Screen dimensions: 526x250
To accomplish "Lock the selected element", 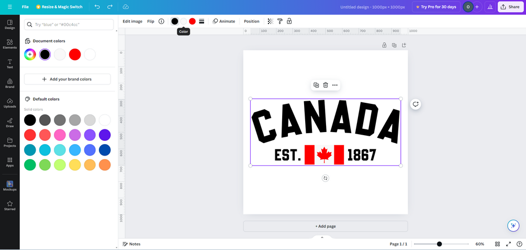I will pos(289,21).
